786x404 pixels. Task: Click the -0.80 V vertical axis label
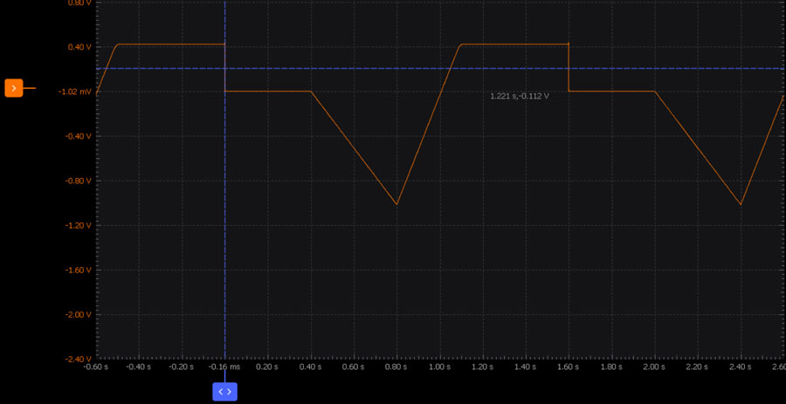[x=79, y=181]
